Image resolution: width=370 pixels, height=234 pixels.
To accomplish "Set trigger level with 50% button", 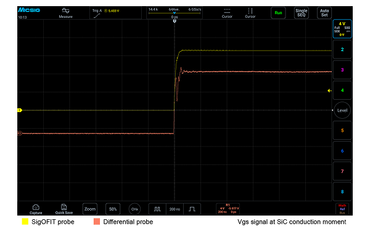I will click(113, 209).
